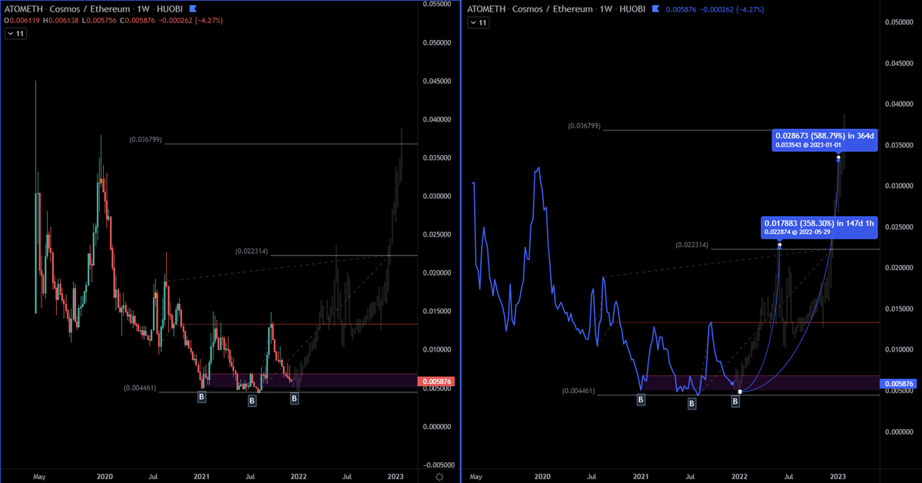Click the 0.055000 price axis label in left chart
Image resolution: width=922 pixels, height=483 pixels.
click(436, 5)
